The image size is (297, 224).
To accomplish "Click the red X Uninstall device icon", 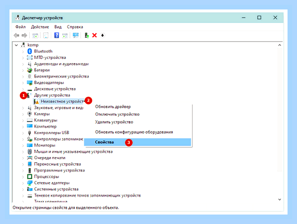I will point(94,35).
